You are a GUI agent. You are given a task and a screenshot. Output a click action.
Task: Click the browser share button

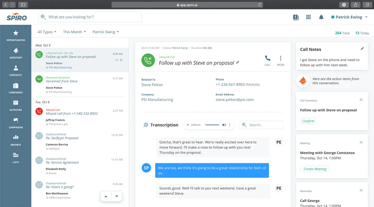tap(356, 5)
